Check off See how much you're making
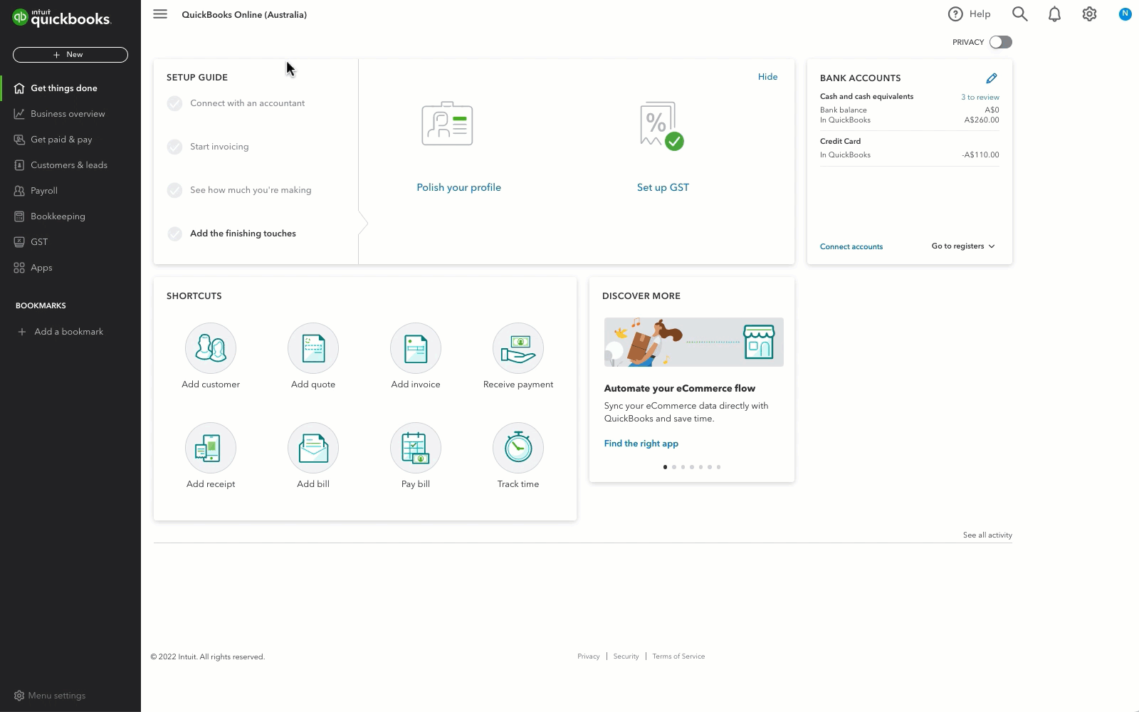This screenshot has width=1139, height=712. click(174, 190)
